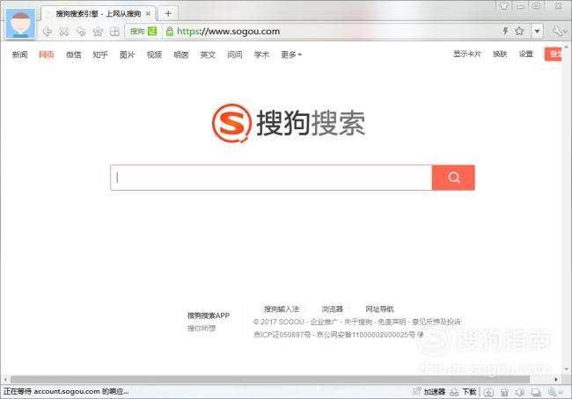Click the 意见反馈及投诉 footer link
This screenshot has width=572, height=399.
pos(436,322)
